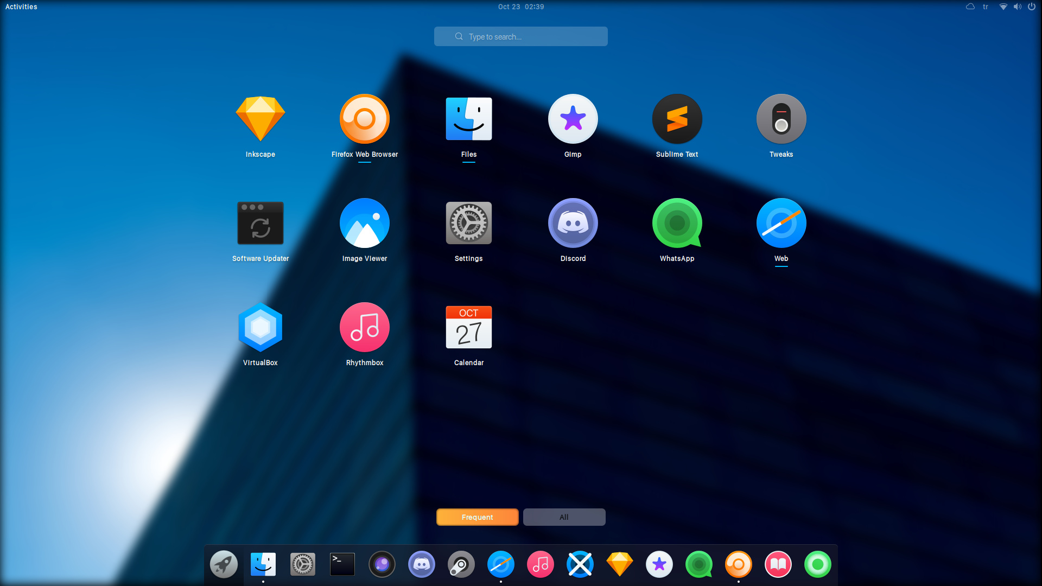Click the bright green circle dock icon
This screenshot has height=586, width=1042.
pos(818,564)
